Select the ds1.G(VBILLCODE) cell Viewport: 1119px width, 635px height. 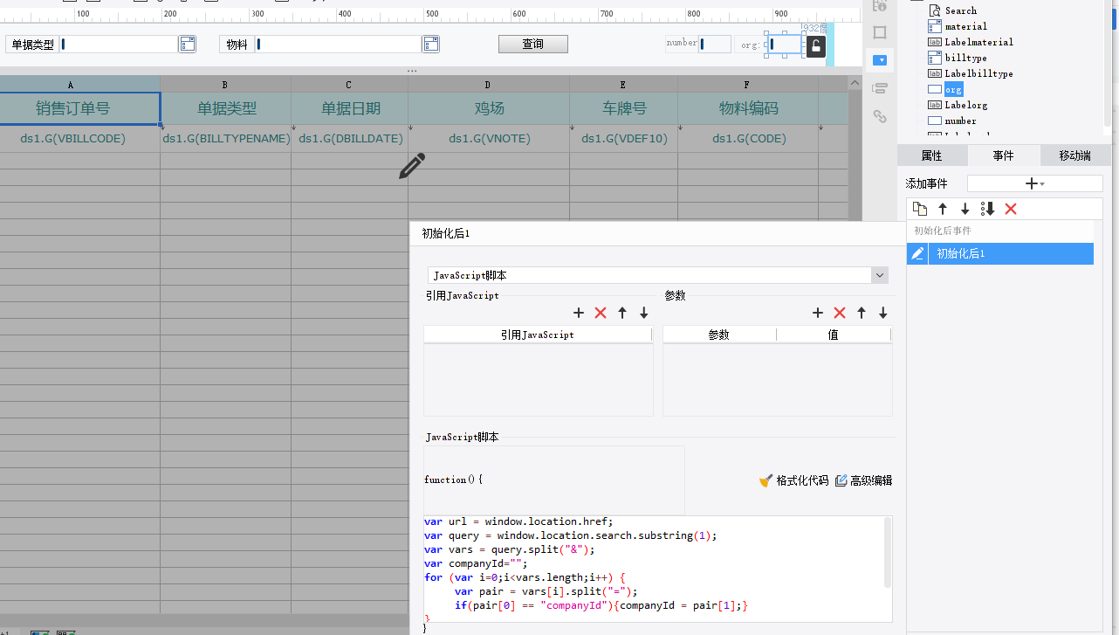[x=79, y=138]
